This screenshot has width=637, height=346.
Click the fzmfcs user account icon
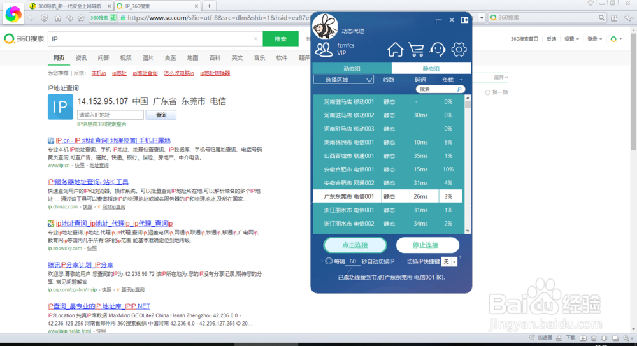point(324,49)
